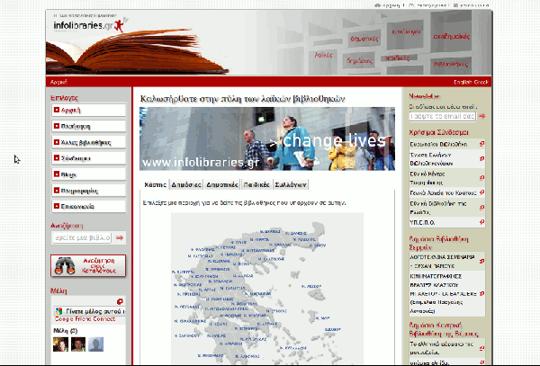This screenshot has width=540, height=366.
Task: Open external link icon for Ευρωπαϊκή Βιβλιοθήκη
Action: tap(481, 144)
